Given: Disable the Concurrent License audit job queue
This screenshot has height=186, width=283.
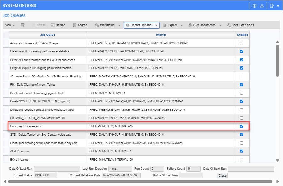Looking at the screenshot, I should pyautogui.click(x=242, y=126).
